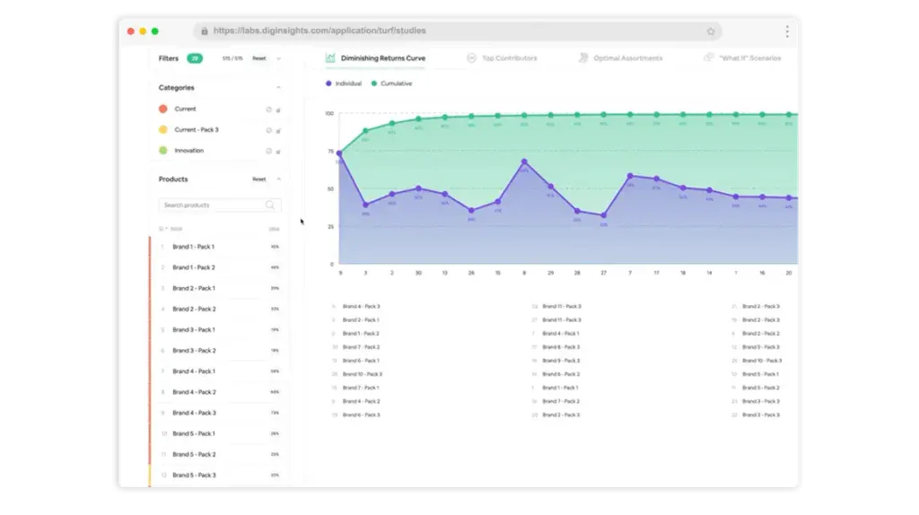Click the last small icon in Current - Pack 3 row
The height and width of the screenshot is (515, 919).
[278, 131]
